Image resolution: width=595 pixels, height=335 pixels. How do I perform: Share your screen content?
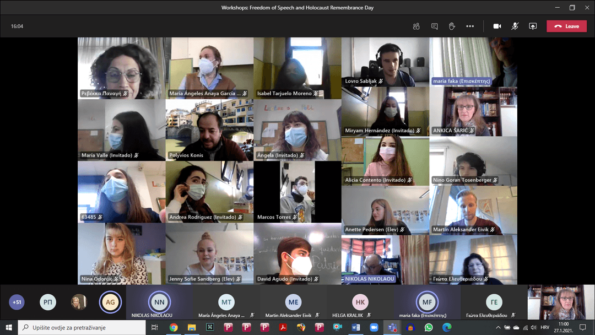click(x=533, y=26)
